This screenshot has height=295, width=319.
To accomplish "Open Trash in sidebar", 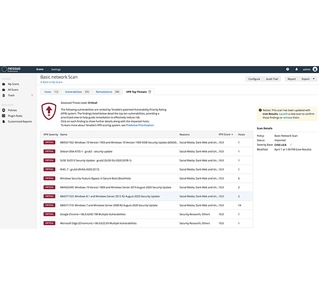I will 11,95.
